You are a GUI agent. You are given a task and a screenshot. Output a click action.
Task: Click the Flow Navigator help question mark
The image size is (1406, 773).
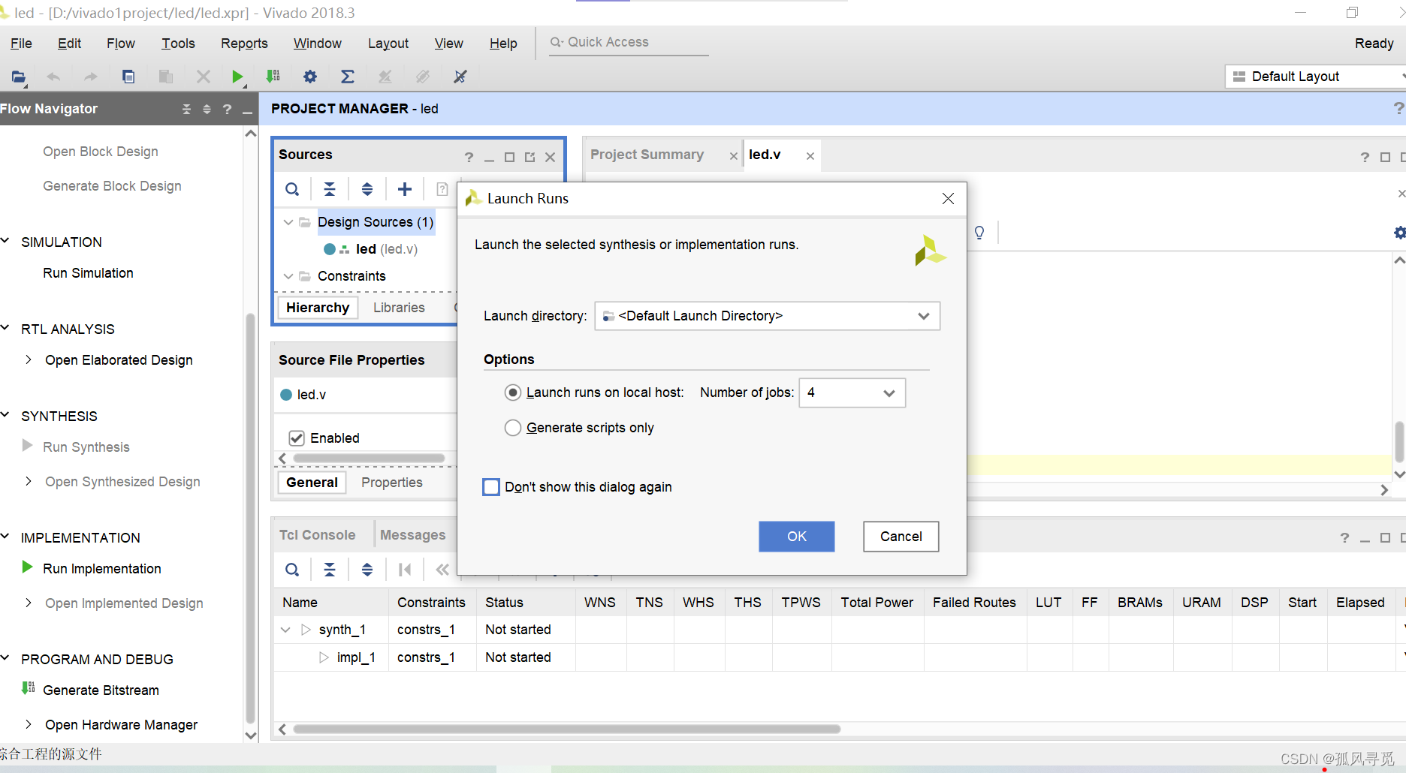(227, 109)
